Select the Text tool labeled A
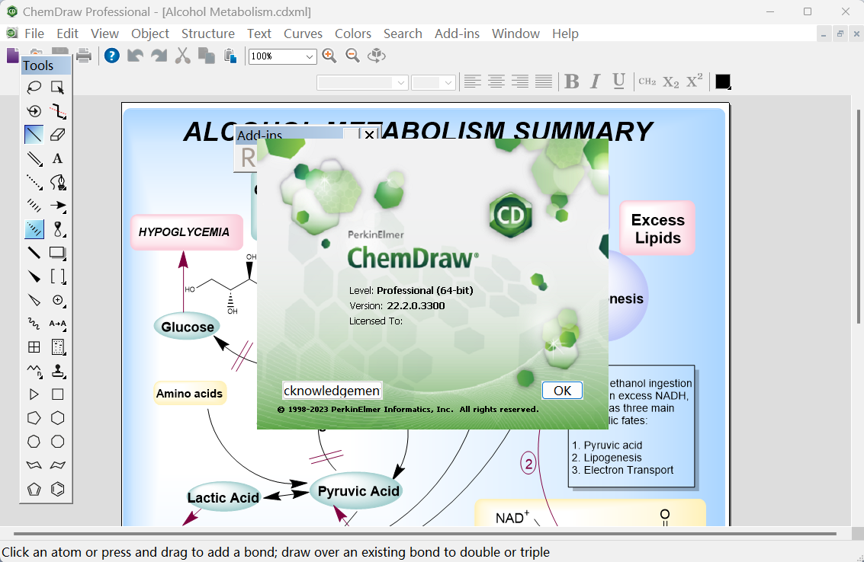The width and height of the screenshot is (864, 562). (x=57, y=158)
